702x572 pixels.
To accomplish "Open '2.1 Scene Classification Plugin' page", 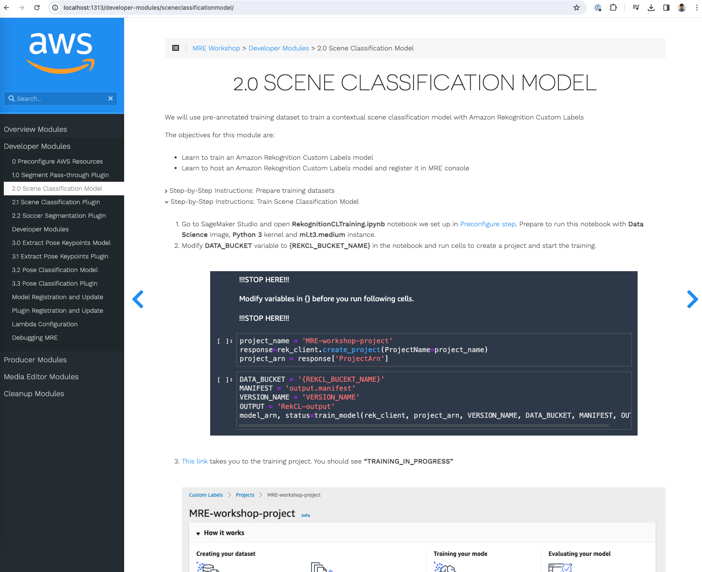I will [56, 202].
